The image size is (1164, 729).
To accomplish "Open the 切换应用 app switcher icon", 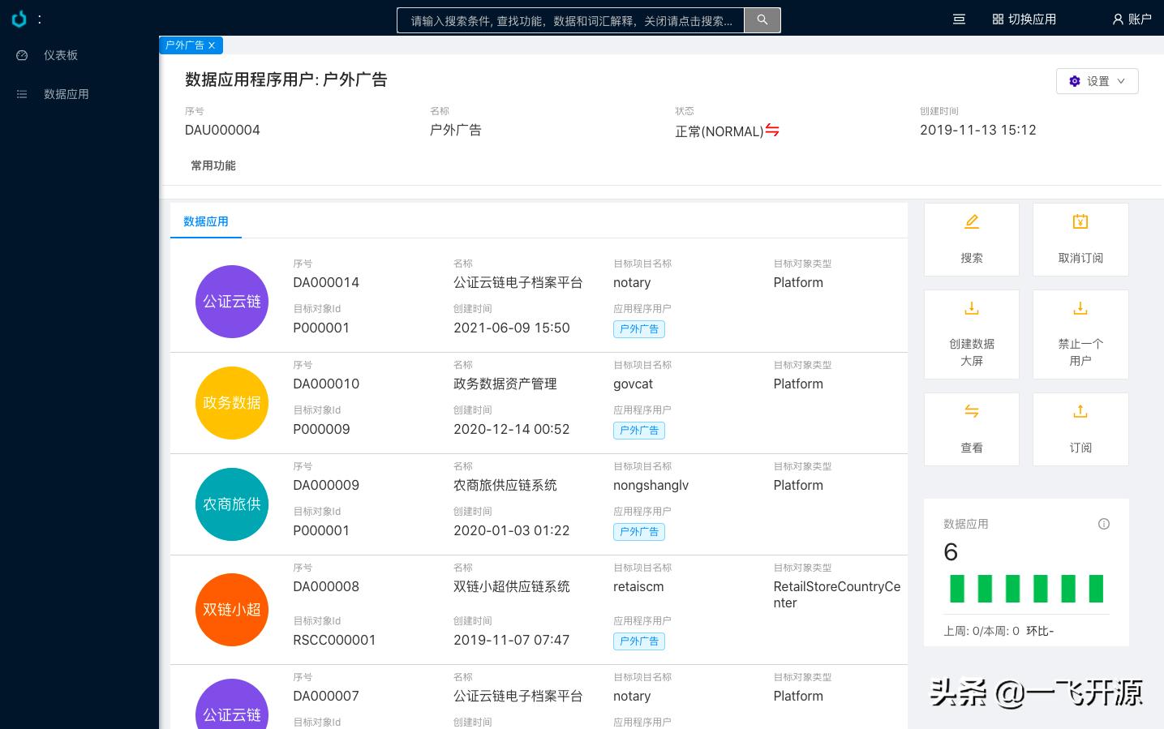I will [x=1024, y=19].
